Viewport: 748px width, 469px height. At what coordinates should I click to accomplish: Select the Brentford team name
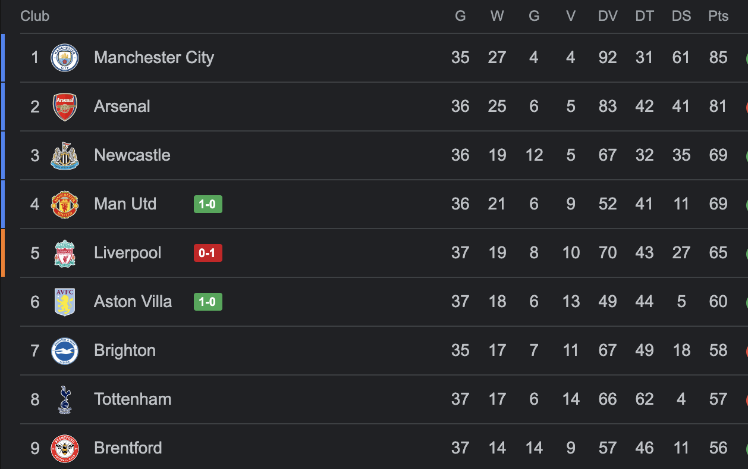[128, 448]
